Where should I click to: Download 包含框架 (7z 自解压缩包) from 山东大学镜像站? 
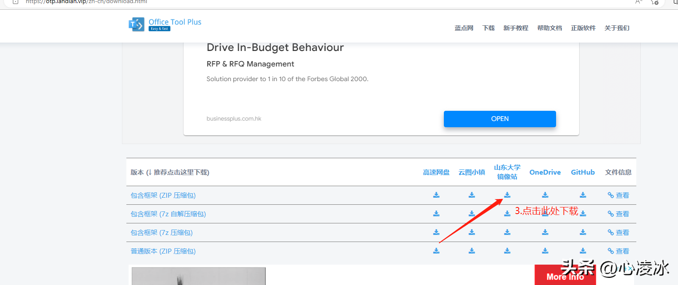pos(507,214)
